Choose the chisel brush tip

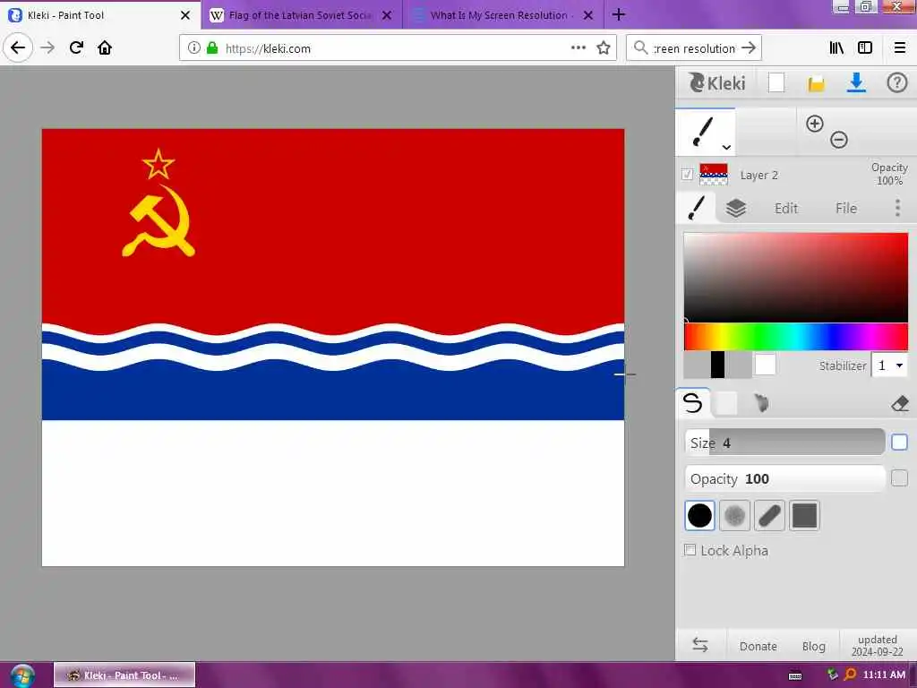pos(769,515)
